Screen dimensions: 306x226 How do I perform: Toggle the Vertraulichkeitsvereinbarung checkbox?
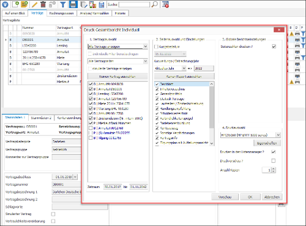point(53,221)
